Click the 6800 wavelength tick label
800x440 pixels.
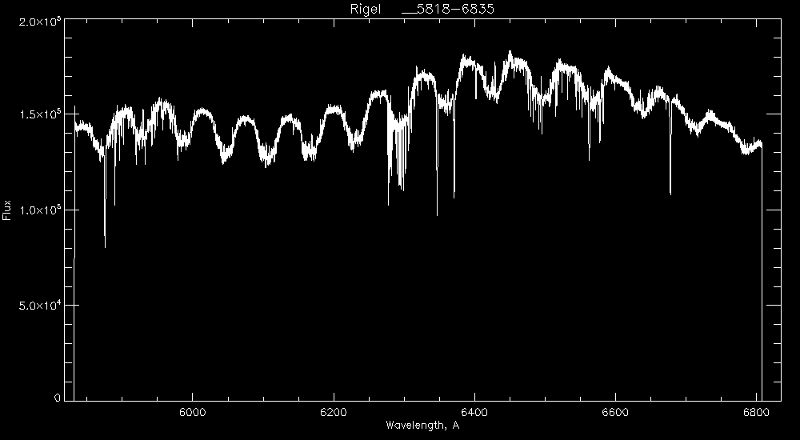point(757,412)
